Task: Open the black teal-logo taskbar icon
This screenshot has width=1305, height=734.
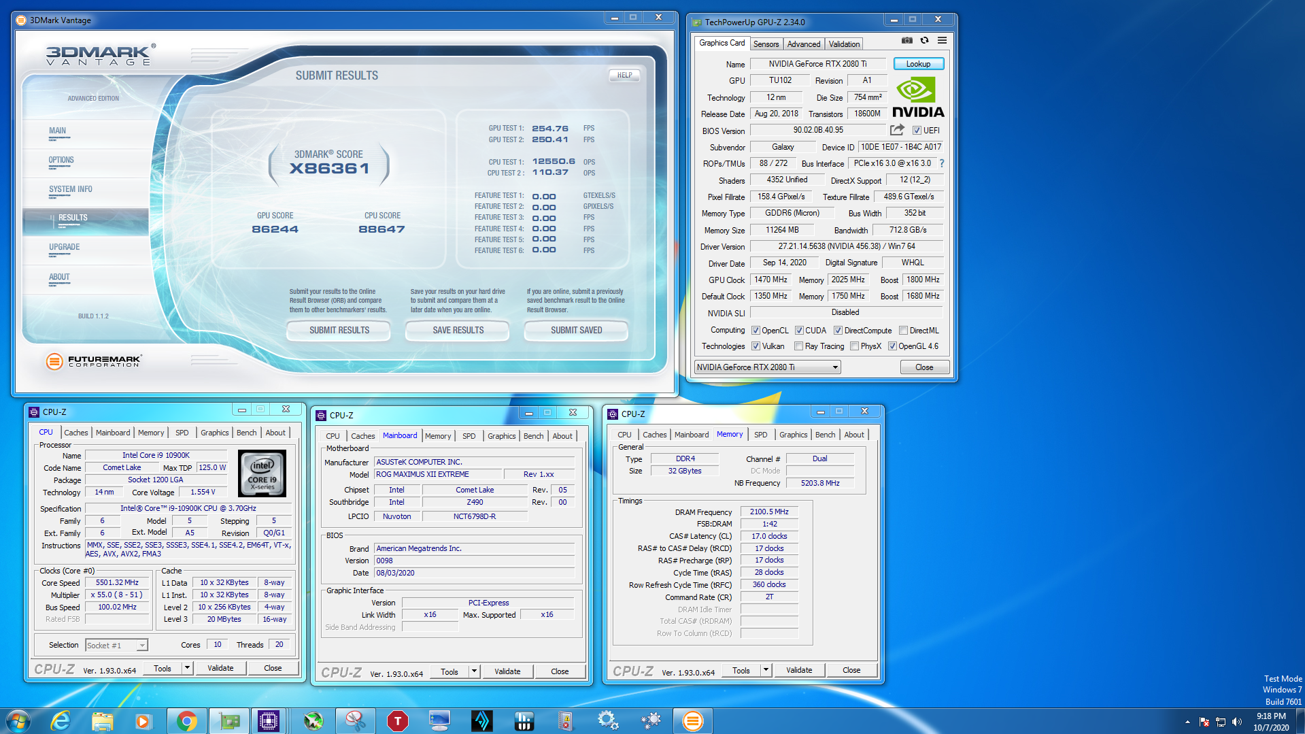Action: click(481, 721)
